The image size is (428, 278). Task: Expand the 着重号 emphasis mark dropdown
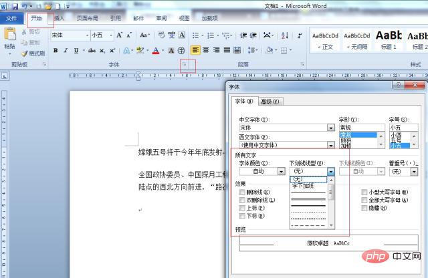point(415,172)
